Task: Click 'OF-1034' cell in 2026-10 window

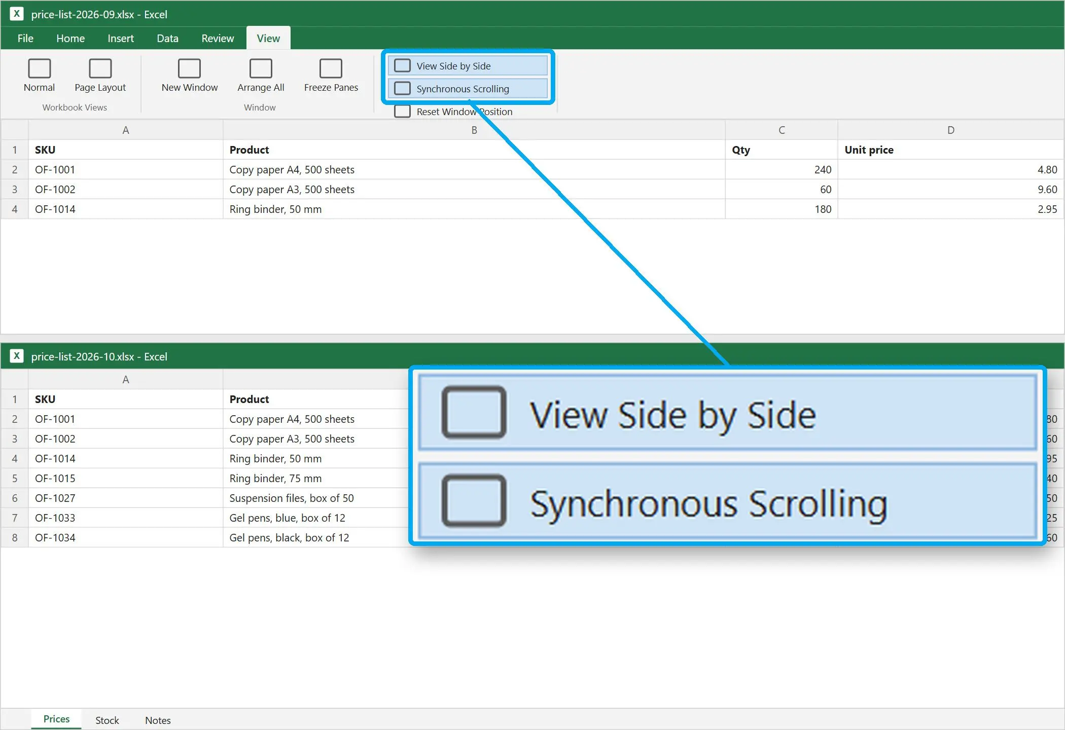Action: click(126, 538)
